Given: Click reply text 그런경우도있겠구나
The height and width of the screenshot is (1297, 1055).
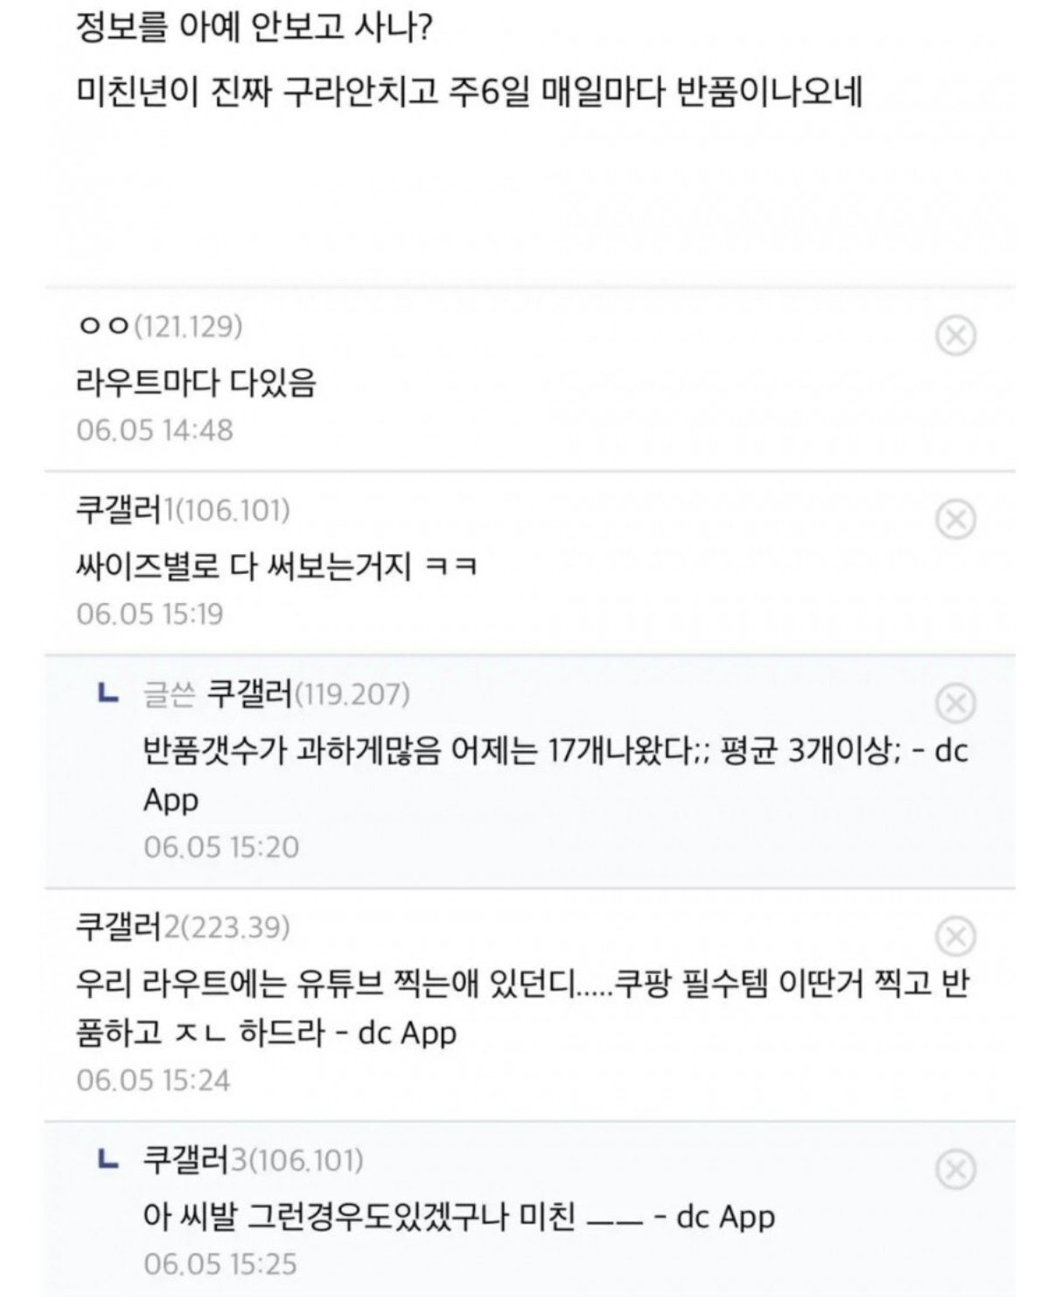Looking at the screenshot, I should (x=459, y=1216).
